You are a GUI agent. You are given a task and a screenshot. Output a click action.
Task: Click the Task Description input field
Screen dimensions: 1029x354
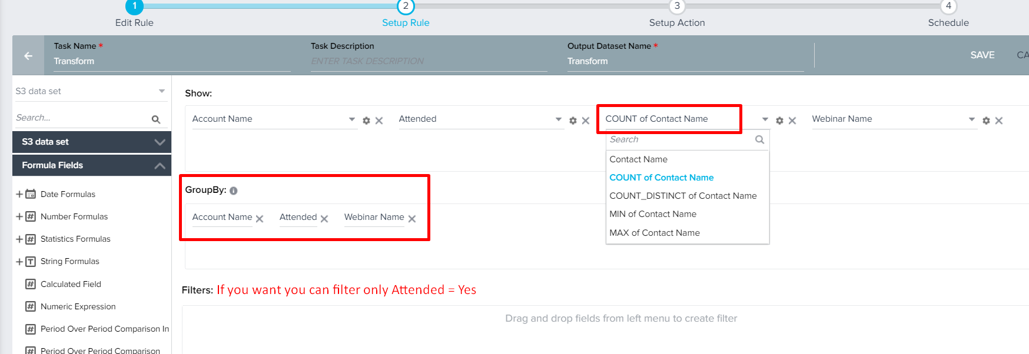429,61
